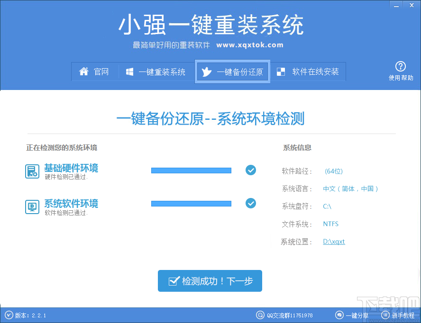
Task: Click the install icon on 软件在线安装 tab
Action: point(281,72)
